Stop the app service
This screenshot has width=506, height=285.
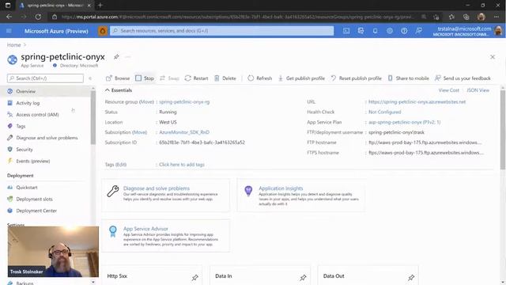145,78
